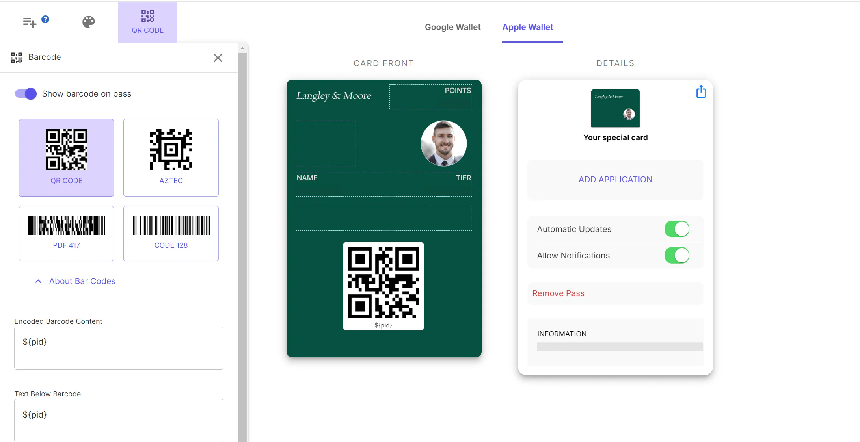The width and height of the screenshot is (860, 442).
Task: Open the add fields list icon
Action: point(30,22)
